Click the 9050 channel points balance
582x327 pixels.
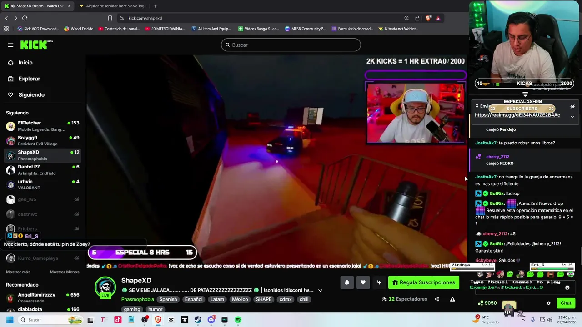click(487, 303)
